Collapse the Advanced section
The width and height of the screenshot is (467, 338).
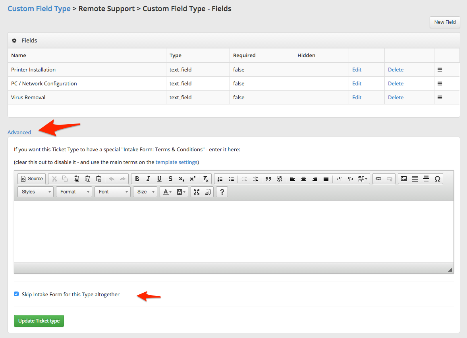pyautogui.click(x=19, y=132)
